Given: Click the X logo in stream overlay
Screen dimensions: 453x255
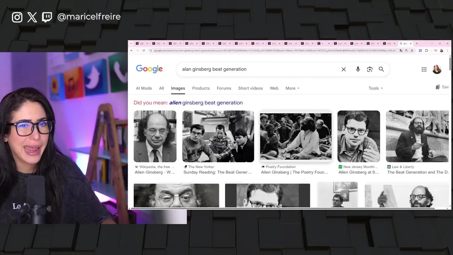Looking at the screenshot, I should [32, 17].
